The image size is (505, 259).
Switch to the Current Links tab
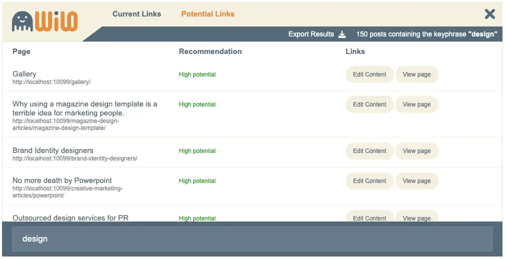point(137,14)
